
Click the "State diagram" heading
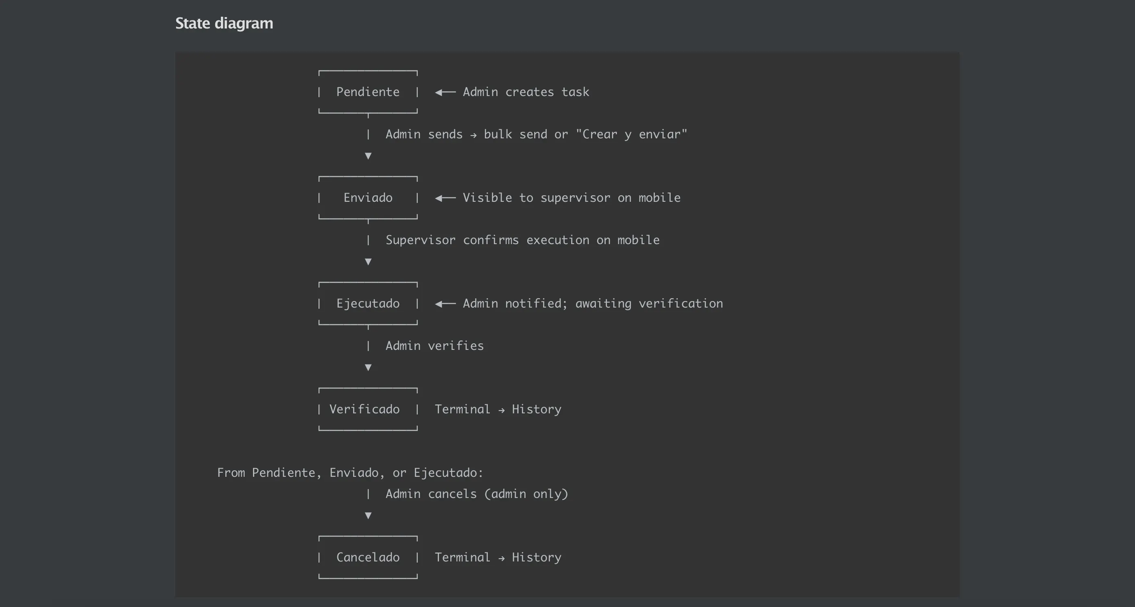(224, 23)
